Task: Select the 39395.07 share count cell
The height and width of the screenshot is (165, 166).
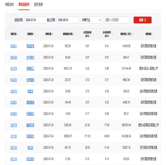Action: coord(68,136)
